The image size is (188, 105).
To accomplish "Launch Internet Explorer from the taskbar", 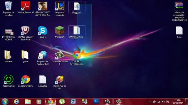I will click(x=16, y=101).
